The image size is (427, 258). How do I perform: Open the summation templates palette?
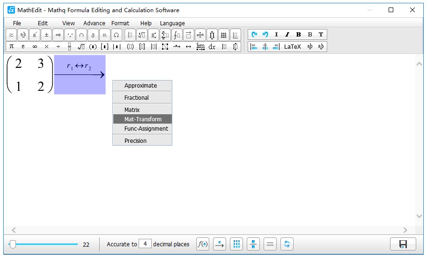point(165,35)
